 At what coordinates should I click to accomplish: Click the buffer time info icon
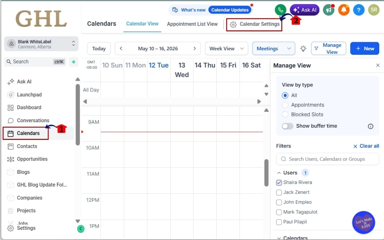(371, 126)
